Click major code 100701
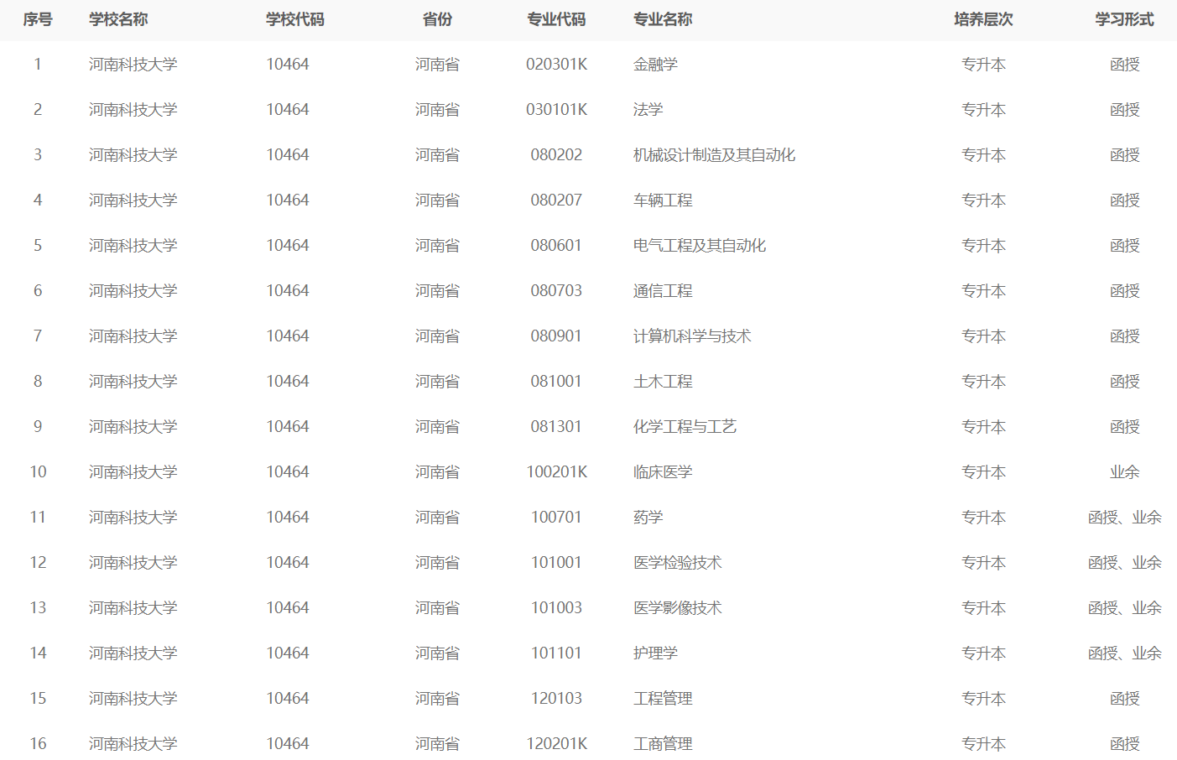The width and height of the screenshot is (1177, 760). pos(556,518)
